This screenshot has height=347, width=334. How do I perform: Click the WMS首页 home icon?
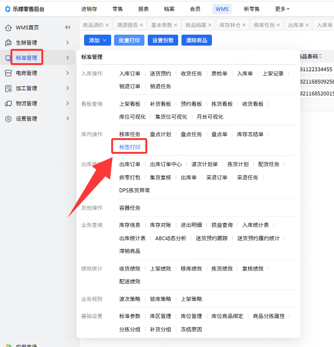[x=8, y=28]
